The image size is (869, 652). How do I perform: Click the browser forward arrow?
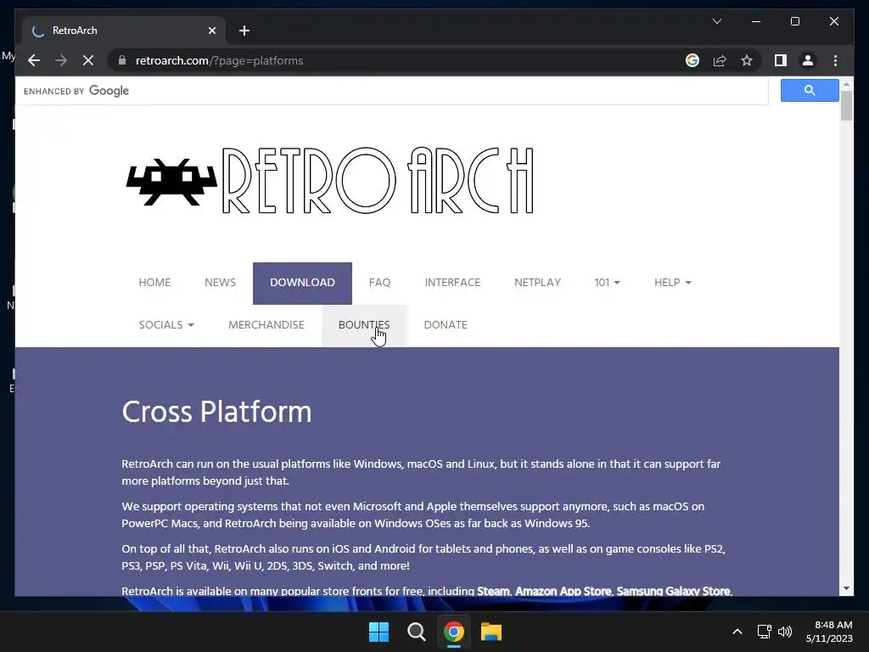pos(61,60)
